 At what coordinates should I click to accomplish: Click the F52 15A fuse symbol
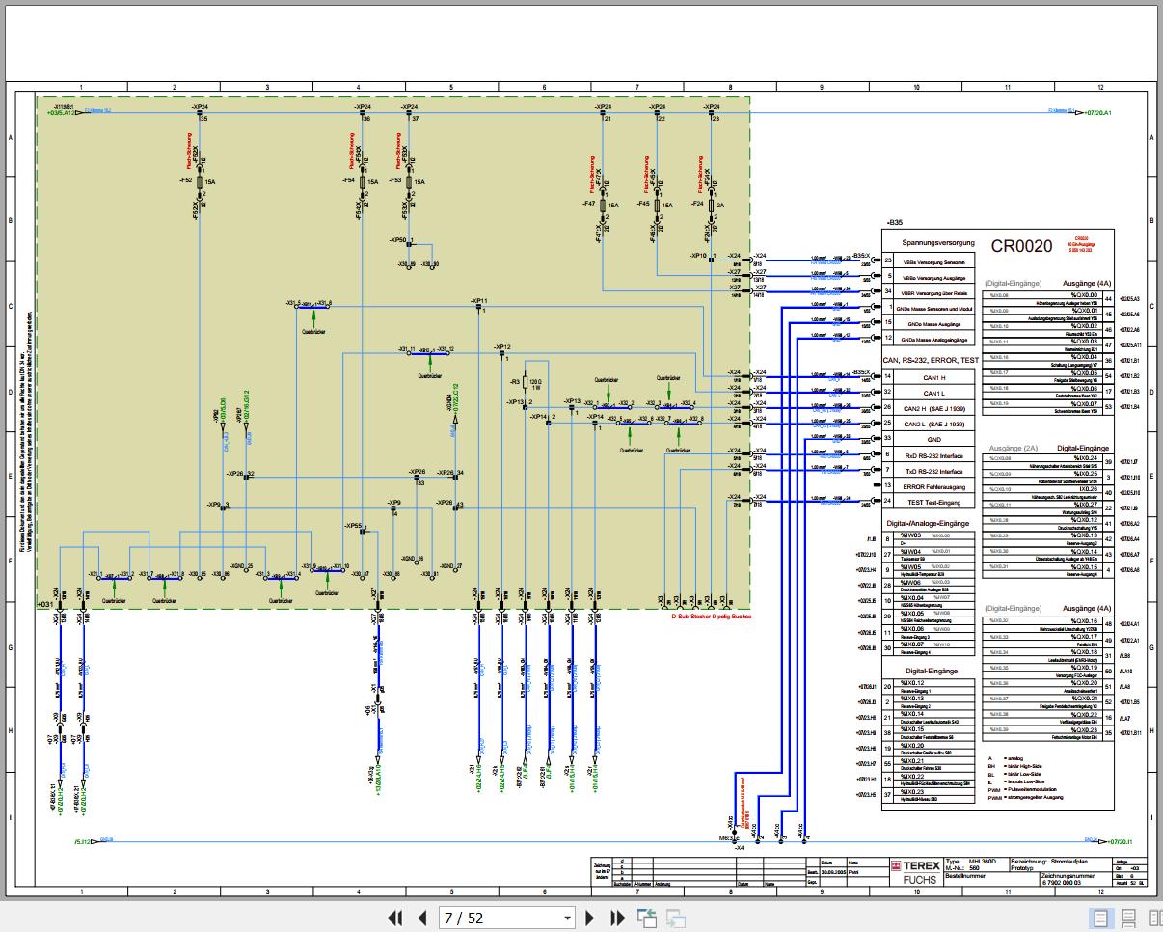199,180
